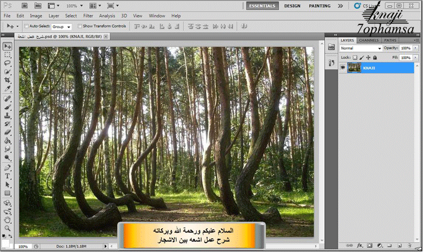Image resolution: width=423 pixels, height=252 pixels.
Task: Select the Lasso tool
Action: (x=8, y=63)
